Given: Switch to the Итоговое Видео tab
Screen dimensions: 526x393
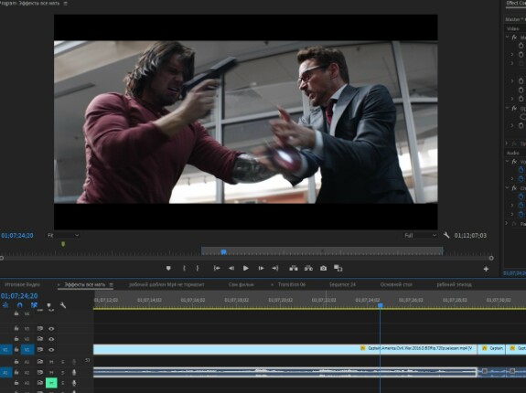Looking at the screenshot, I should (x=23, y=285).
